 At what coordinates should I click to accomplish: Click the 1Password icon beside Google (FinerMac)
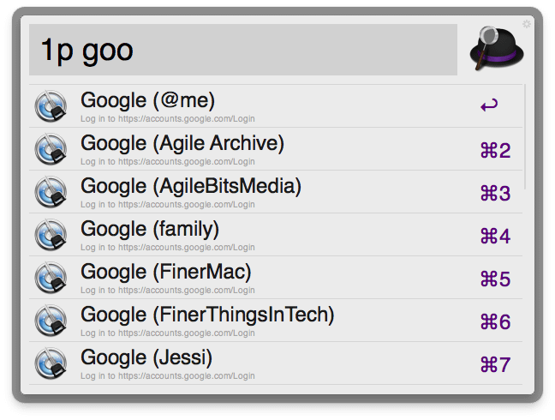coord(51,278)
